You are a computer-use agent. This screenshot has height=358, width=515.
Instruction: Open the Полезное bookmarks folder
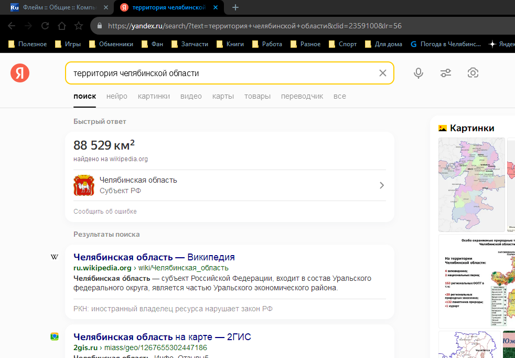[28, 44]
